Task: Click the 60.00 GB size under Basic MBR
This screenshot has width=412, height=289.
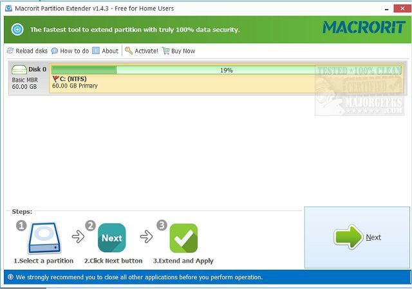Action: point(24,87)
